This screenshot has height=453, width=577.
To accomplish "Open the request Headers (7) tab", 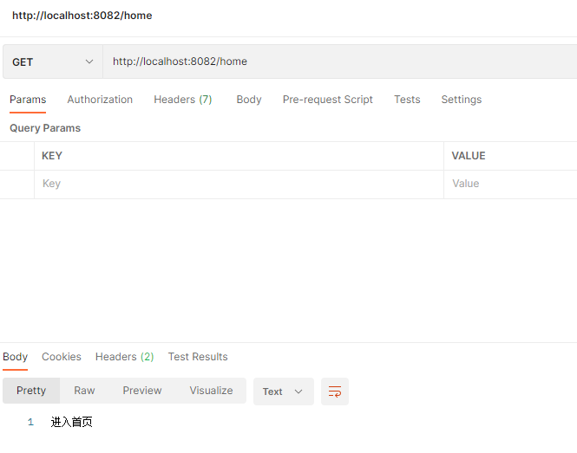I will [x=183, y=100].
